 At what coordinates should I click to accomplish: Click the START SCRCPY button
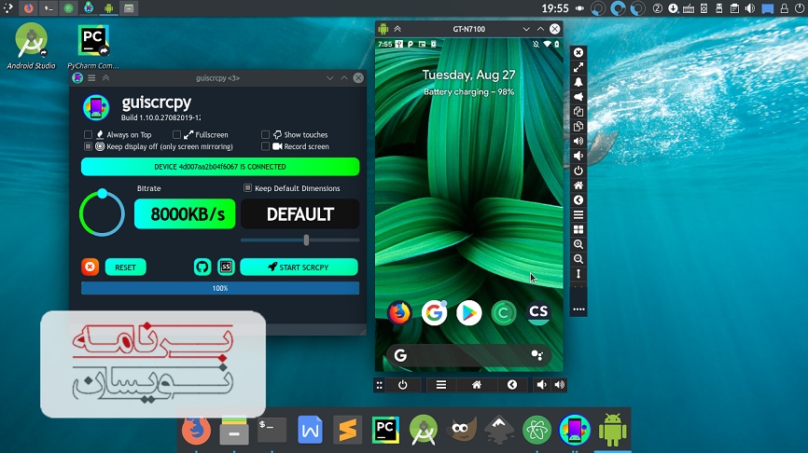tap(299, 267)
